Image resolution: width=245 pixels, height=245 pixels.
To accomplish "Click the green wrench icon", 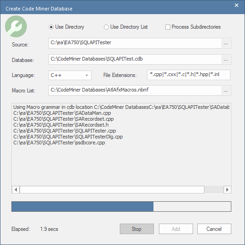I will coord(16,26).
